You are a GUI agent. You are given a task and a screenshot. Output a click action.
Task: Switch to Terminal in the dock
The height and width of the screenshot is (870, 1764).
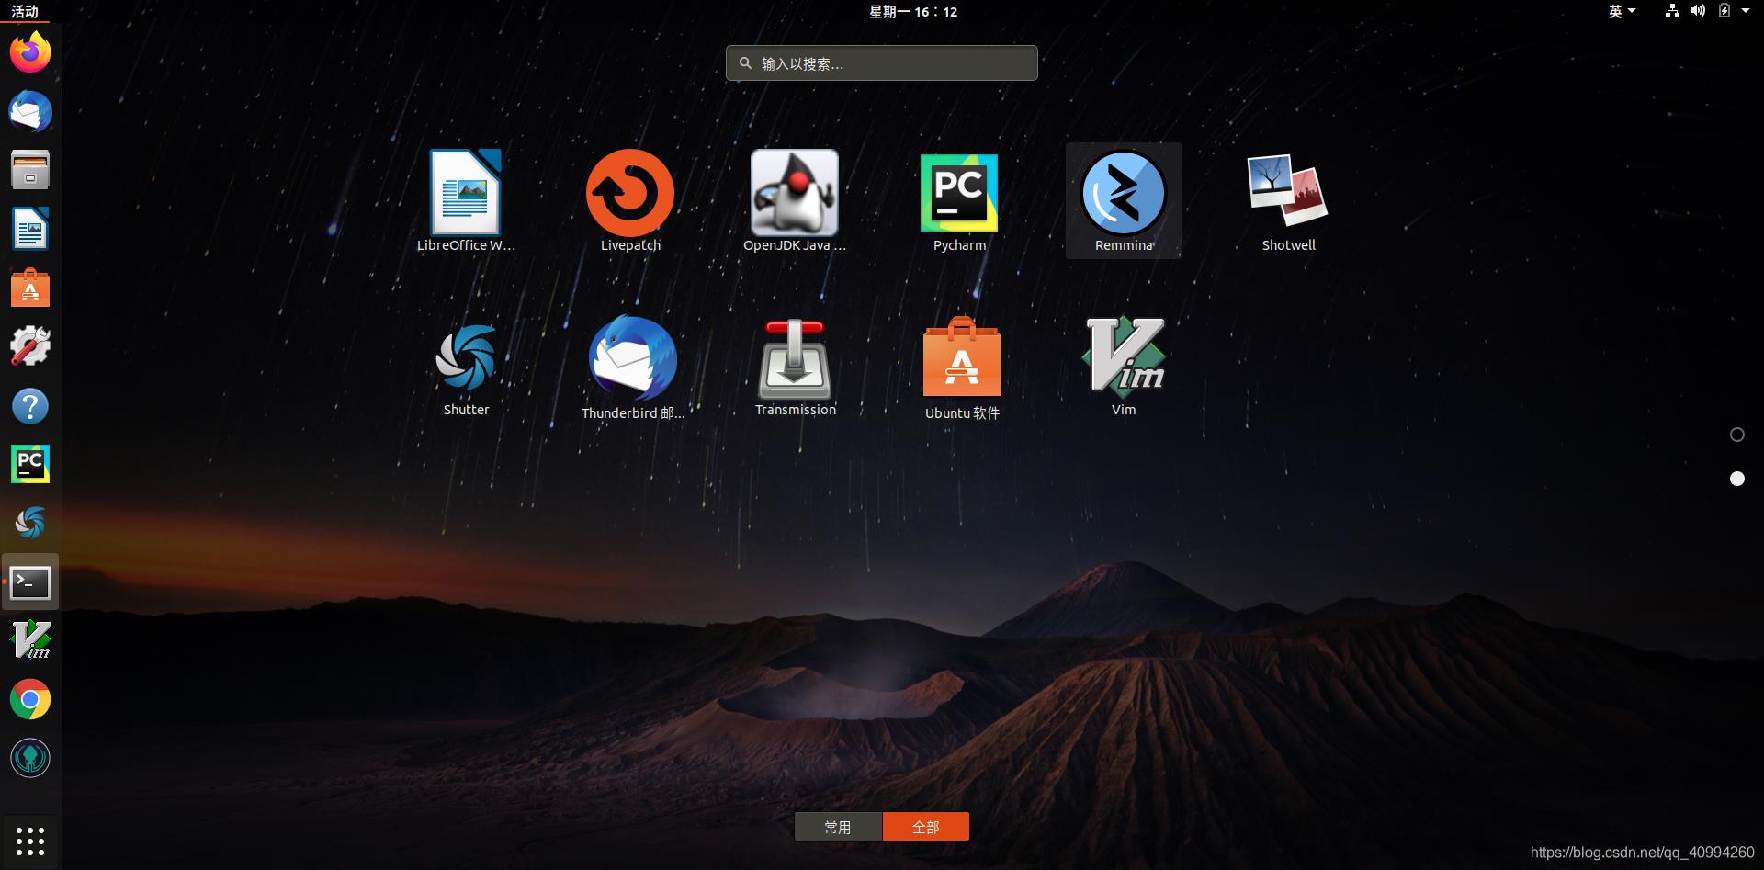click(30, 582)
